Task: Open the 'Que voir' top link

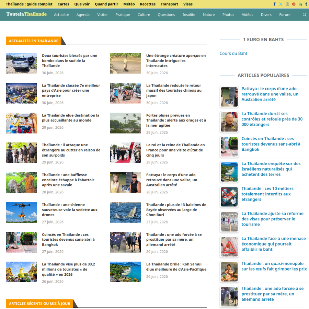Action: pos(82,4)
